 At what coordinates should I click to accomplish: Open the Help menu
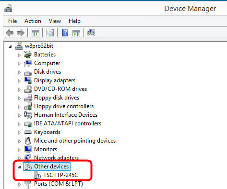(74, 21)
